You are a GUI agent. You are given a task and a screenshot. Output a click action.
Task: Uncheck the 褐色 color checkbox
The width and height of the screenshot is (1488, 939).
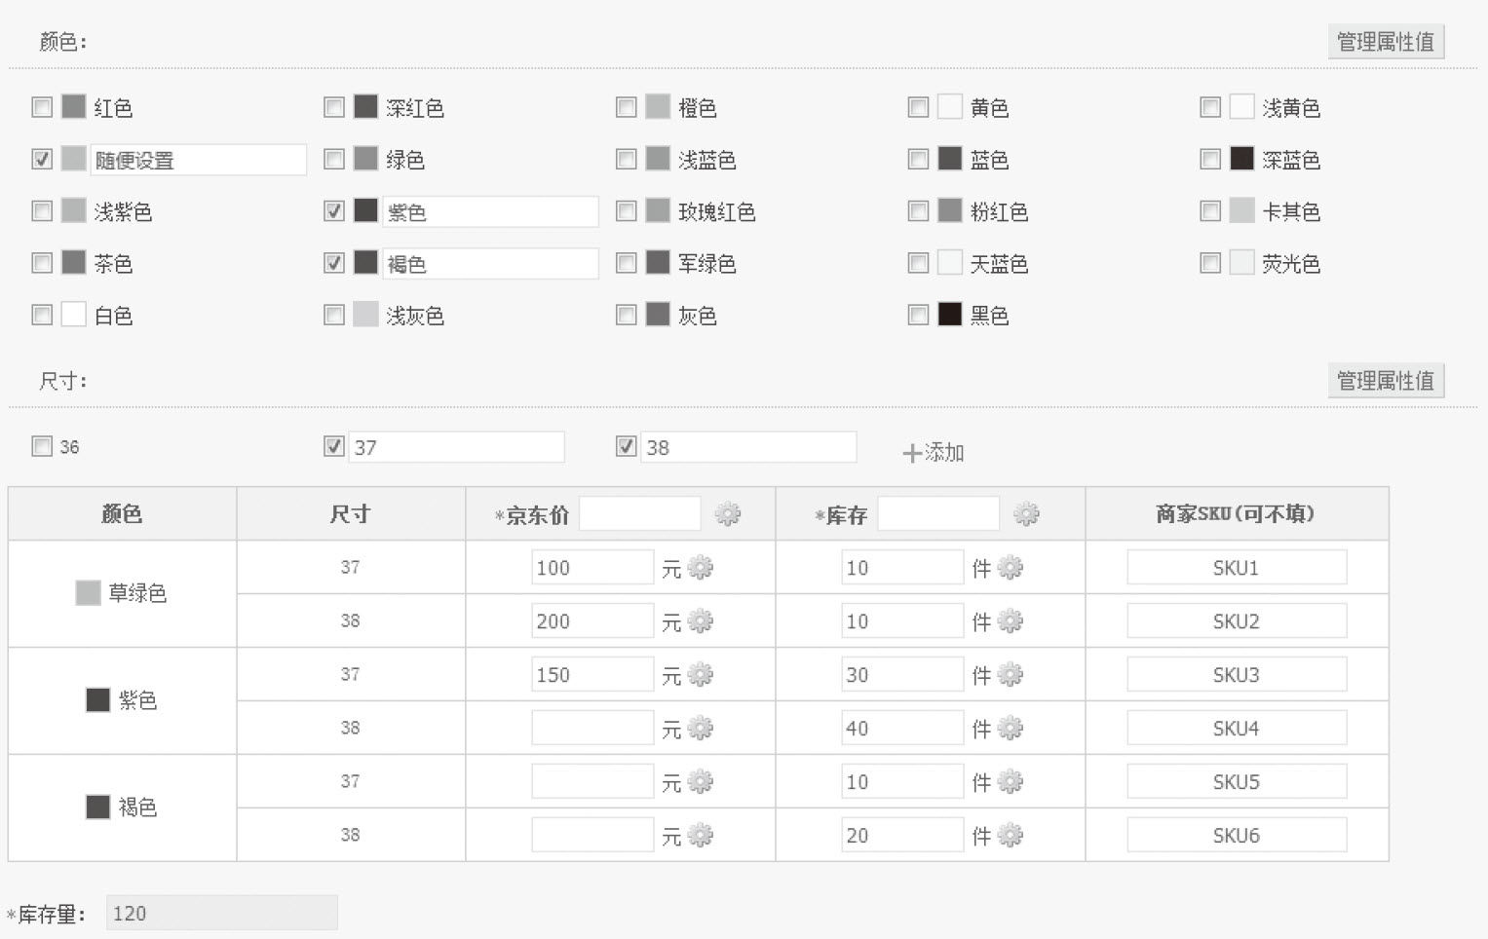(x=334, y=263)
